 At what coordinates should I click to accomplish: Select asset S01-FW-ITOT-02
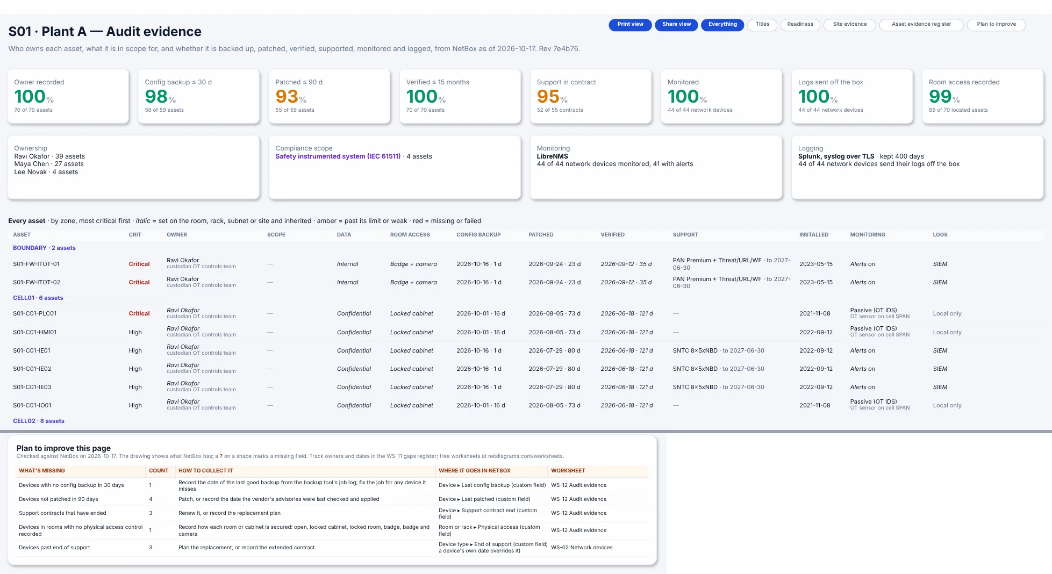click(37, 283)
